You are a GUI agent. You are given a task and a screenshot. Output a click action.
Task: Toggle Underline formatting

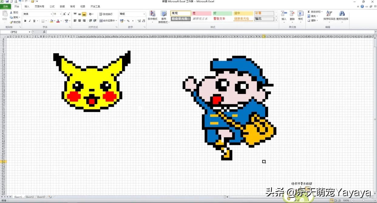coord(34,21)
